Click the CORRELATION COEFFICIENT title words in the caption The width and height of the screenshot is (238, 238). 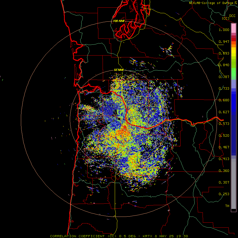coord(77,236)
